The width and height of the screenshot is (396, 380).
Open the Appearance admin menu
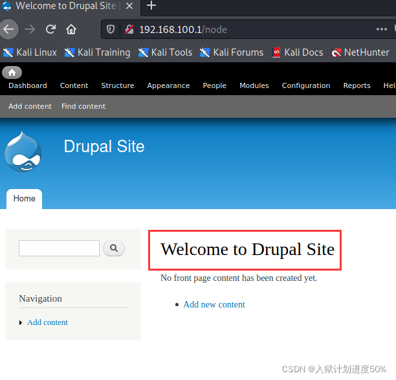tap(168, 85)
